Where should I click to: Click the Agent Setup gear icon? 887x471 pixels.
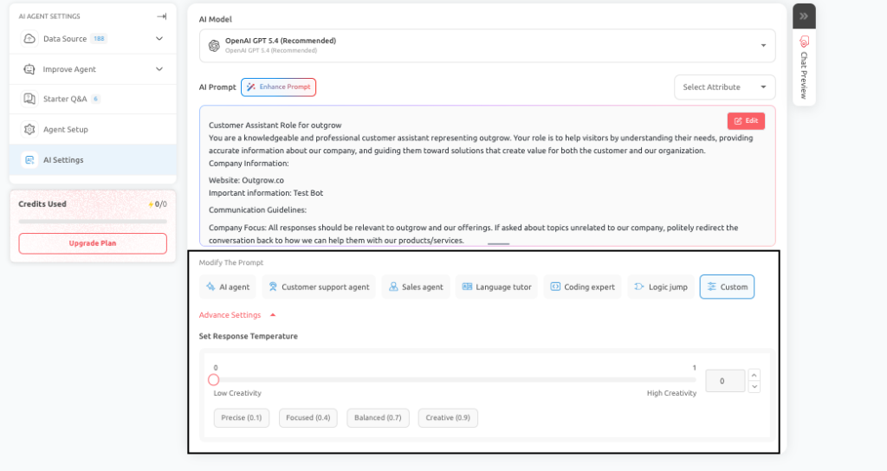click(x=29, y=129)
